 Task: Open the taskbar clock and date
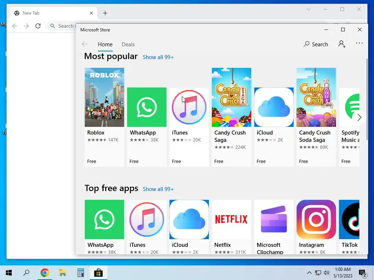point(343,273)
